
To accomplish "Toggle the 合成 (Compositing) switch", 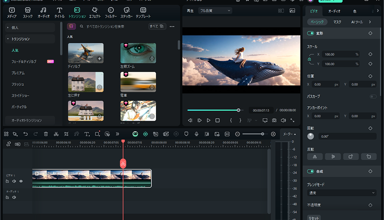I will [x=310, y=171].
